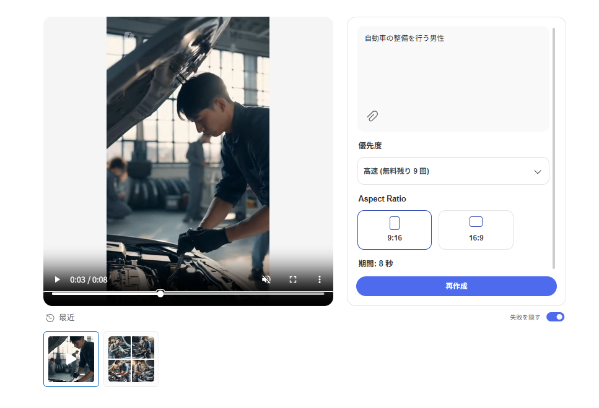This screenshot has height=408, width=599.
Task: Select the 16:9 aspect ratio
Action: tap(476, 229)
